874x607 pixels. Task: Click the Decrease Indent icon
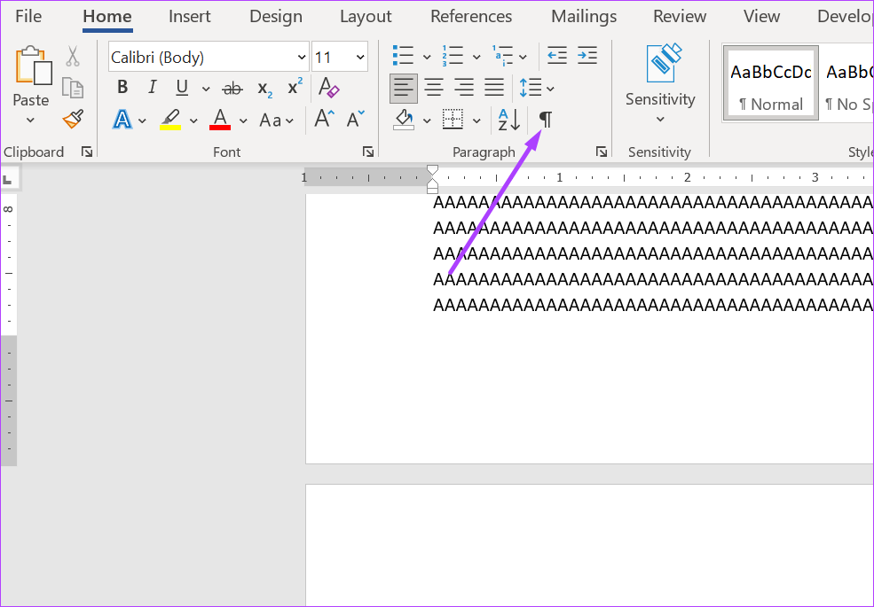[557, 56]
